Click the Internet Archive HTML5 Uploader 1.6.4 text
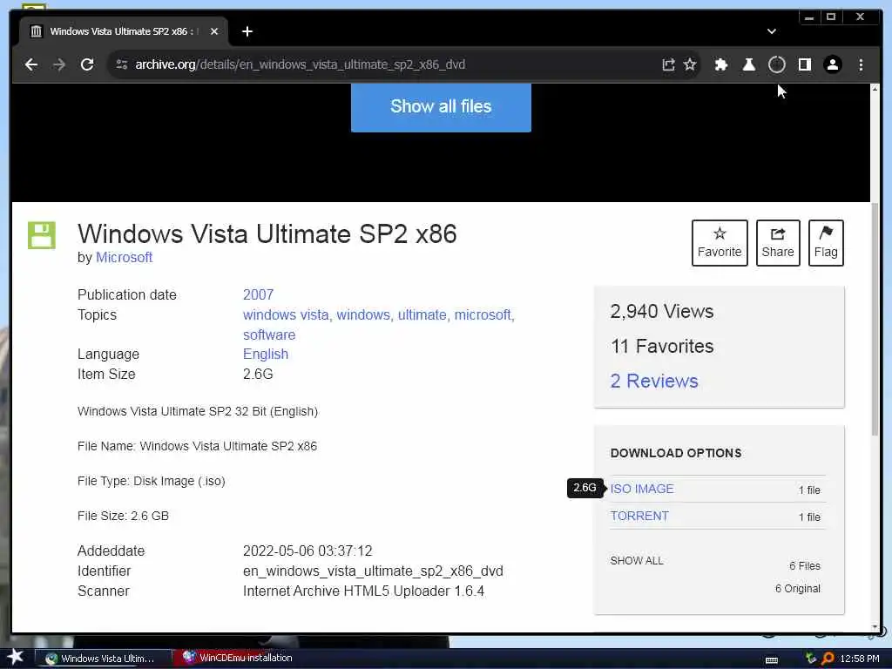Screen dimensions: 892x669 pos(363,591)
